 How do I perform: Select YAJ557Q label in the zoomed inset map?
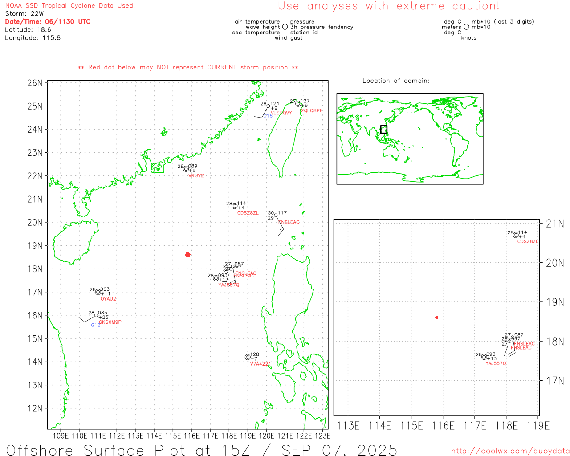(x=496, y=363)
